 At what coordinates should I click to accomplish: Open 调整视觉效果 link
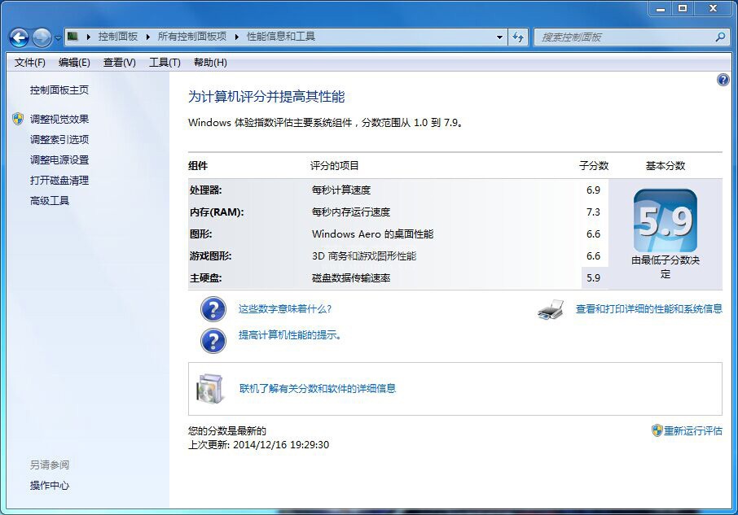[x=59, y=120]
